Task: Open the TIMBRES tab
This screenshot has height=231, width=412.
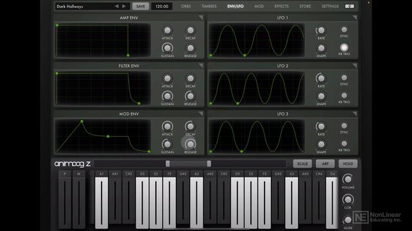Action: (209, 6)
